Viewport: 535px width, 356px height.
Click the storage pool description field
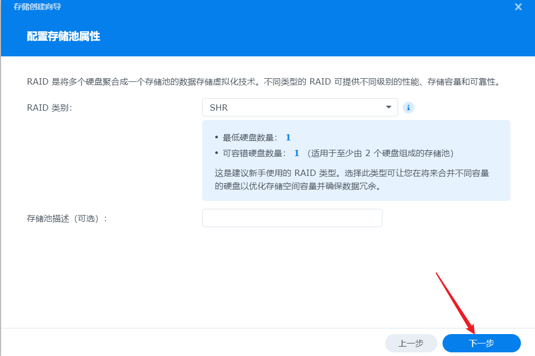pos(292,218)
